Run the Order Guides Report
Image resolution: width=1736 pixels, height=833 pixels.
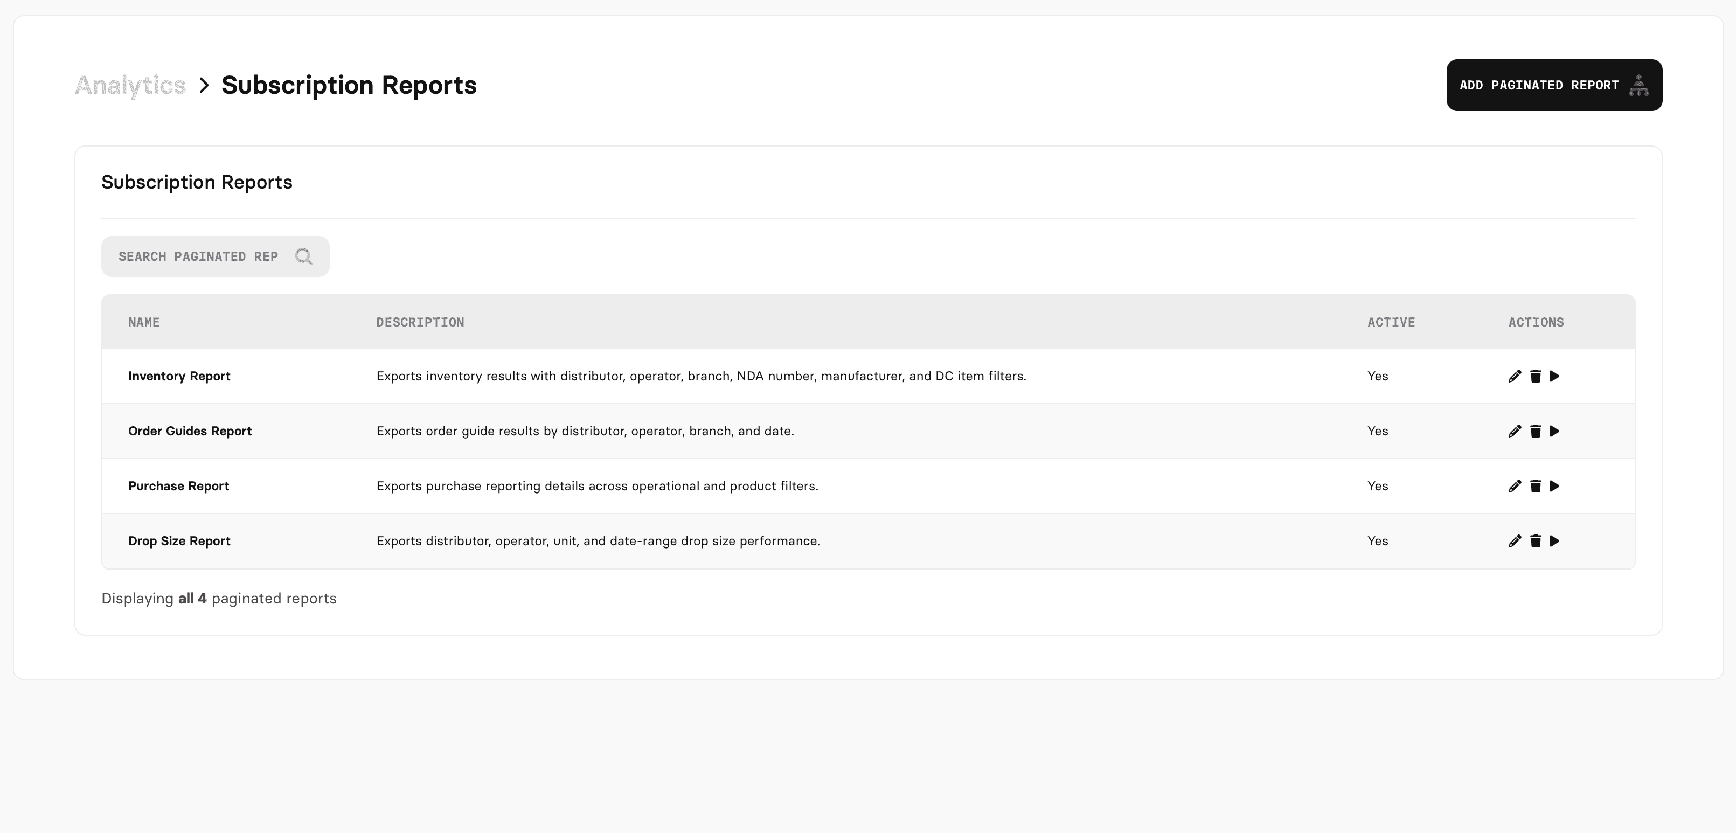click(x=1554, y=432)
